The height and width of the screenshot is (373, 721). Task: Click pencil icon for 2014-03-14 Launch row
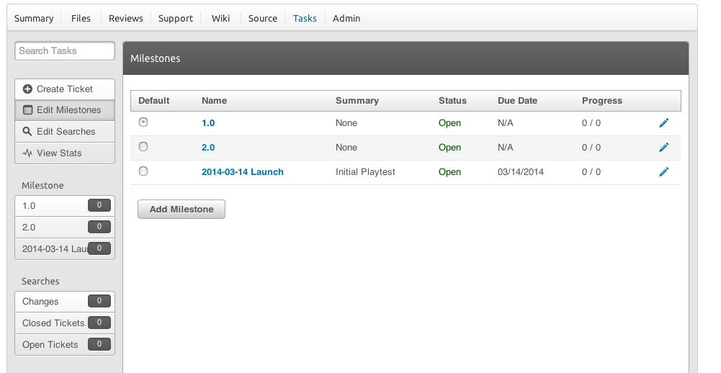pos(663,172)
